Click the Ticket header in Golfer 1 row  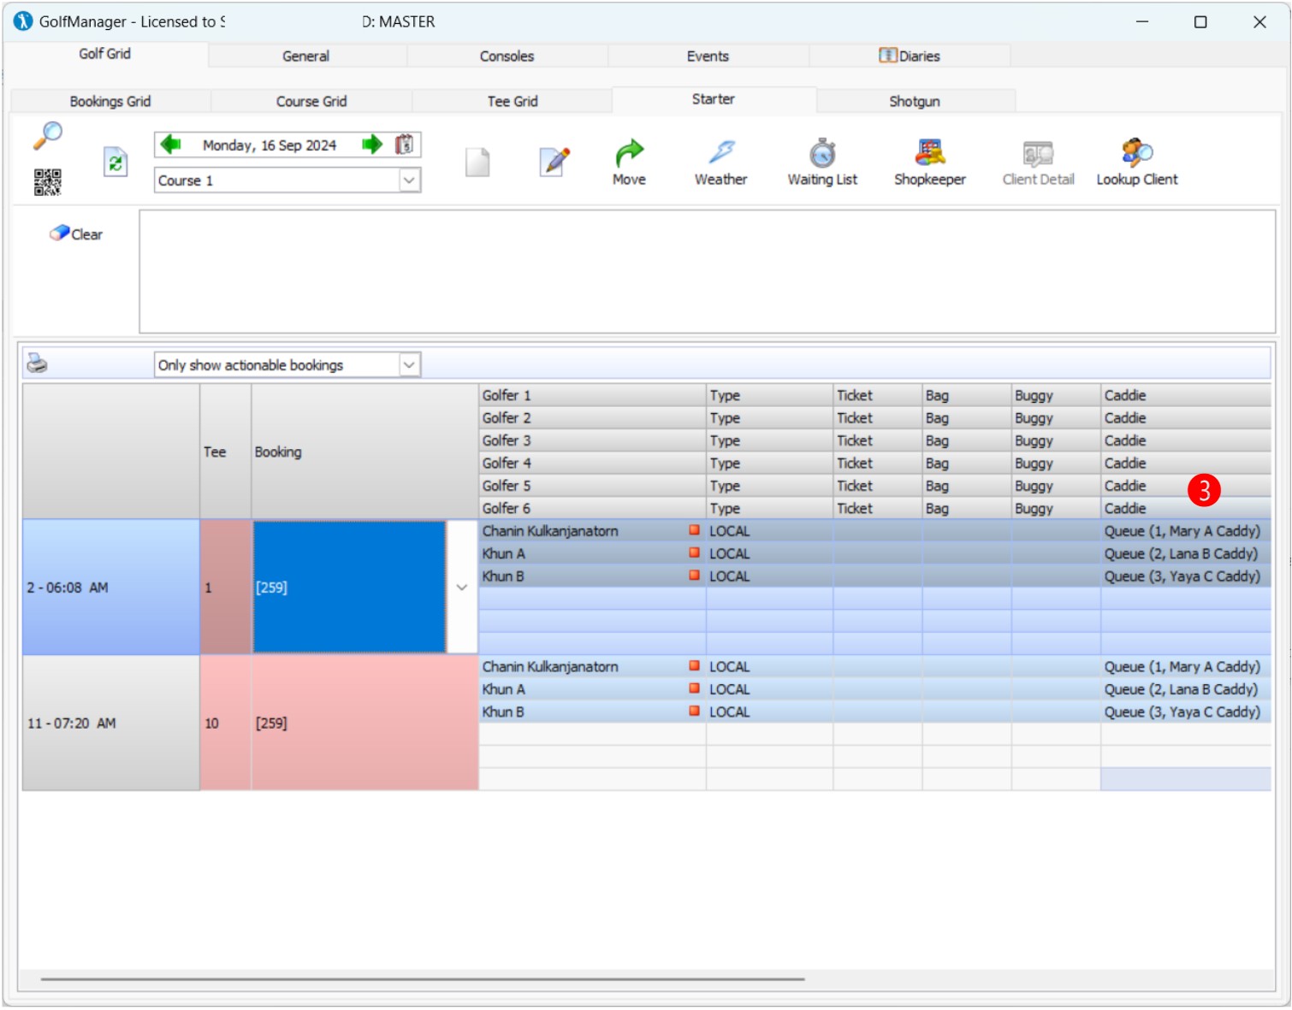[x=878, y=395]
